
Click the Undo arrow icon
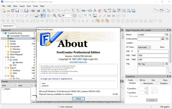59,11
